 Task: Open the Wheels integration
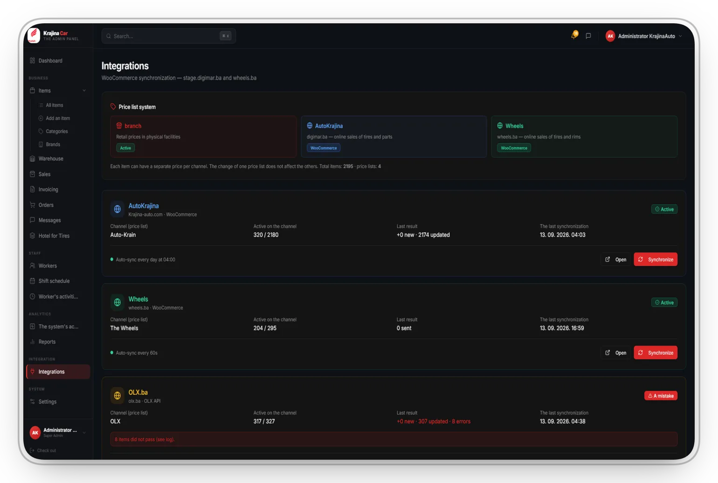tap(616, 353)
